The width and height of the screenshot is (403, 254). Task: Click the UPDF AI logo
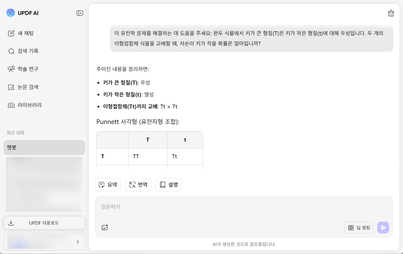tap(11, 13)
